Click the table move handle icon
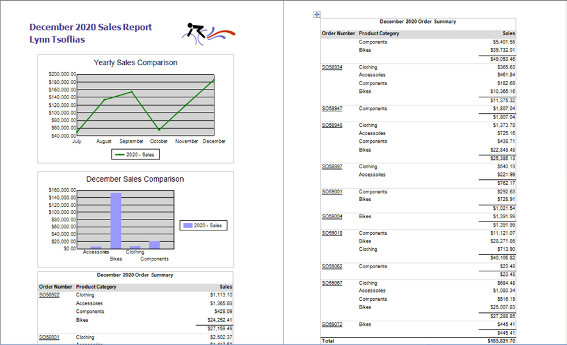This screenshot has height=345, width=567. [x=317, y=15]
